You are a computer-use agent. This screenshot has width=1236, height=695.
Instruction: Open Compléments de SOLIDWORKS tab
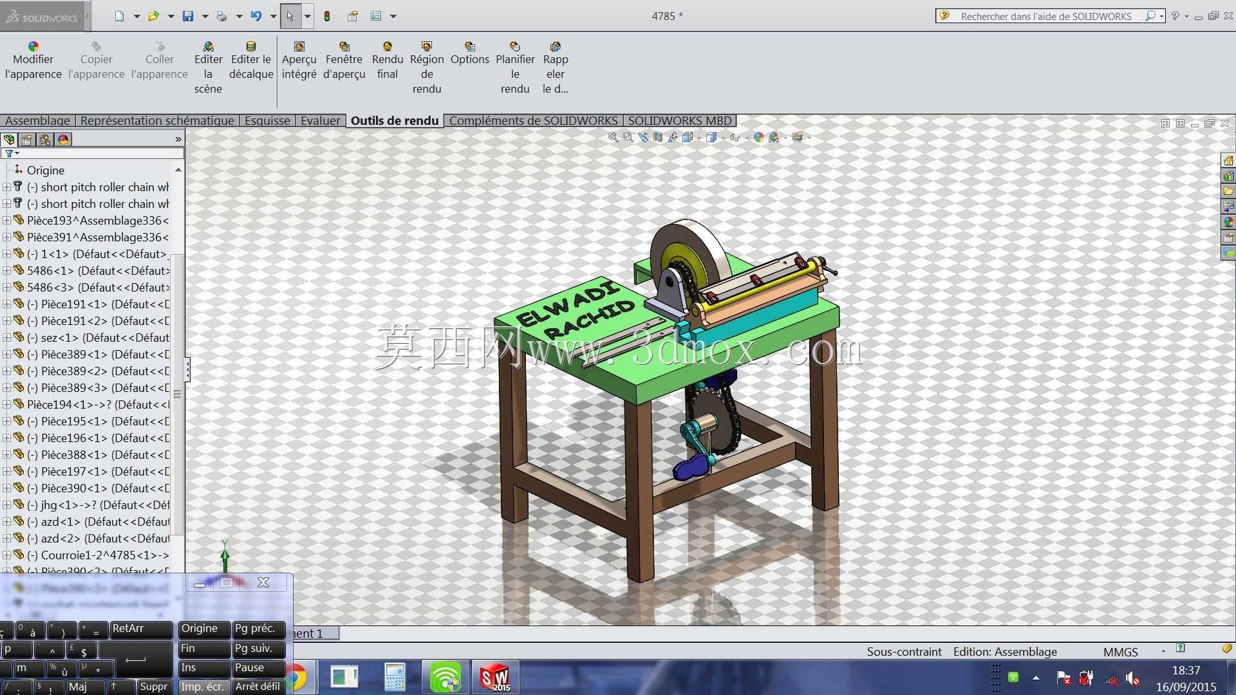533,121
